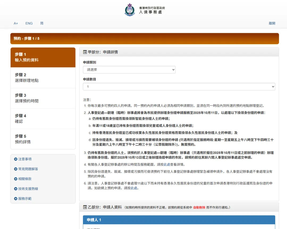Open 此處 link for office hours details
Screen dimensions: 287x229
click(x=167, y=165)
